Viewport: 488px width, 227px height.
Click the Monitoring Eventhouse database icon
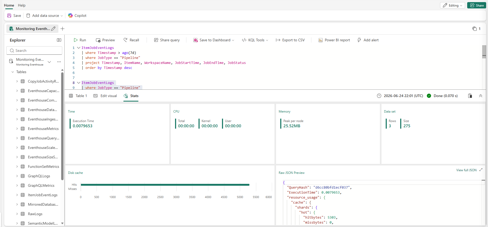click(11, 61)
